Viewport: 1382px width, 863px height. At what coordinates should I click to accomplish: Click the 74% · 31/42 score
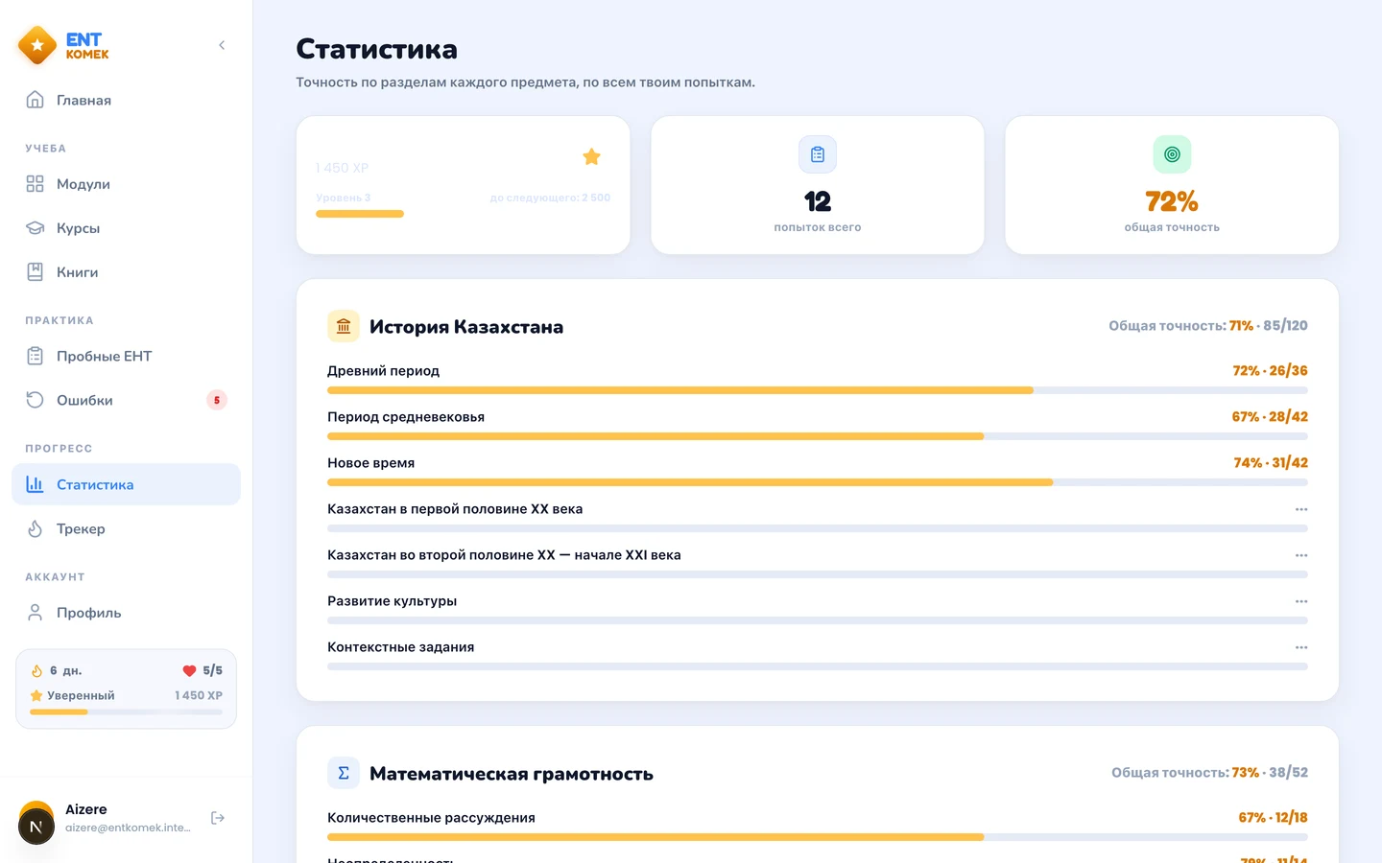pyautogui.click(x=1271, y=463)
